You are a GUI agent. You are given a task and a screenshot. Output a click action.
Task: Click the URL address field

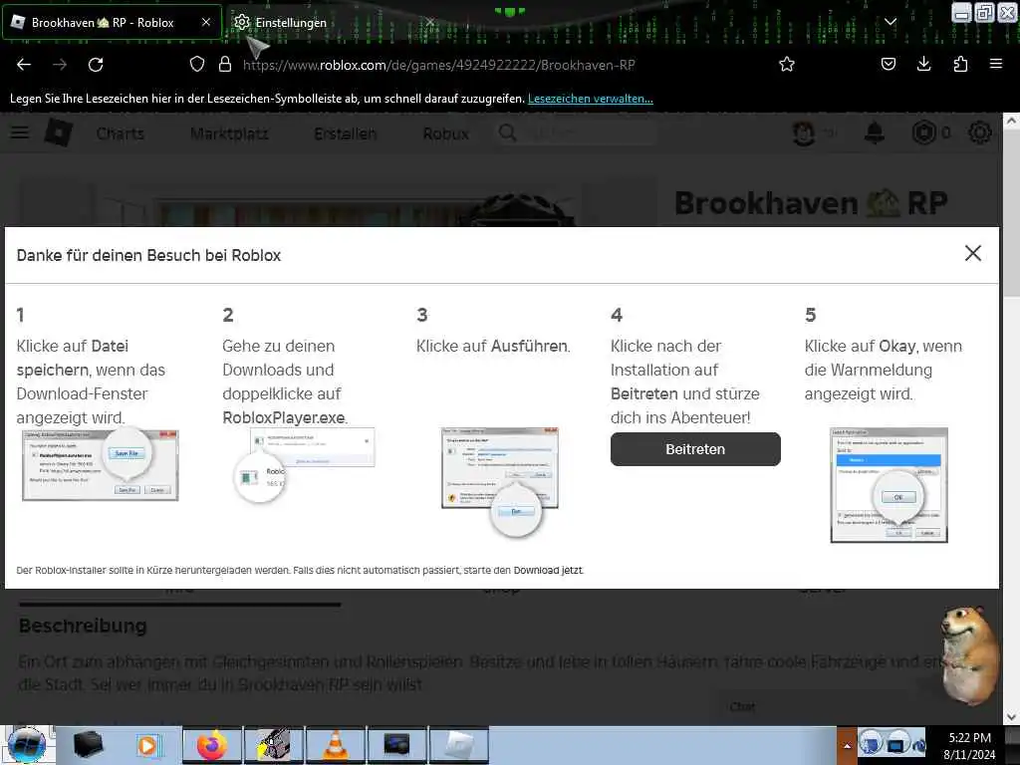pos(438,65)
